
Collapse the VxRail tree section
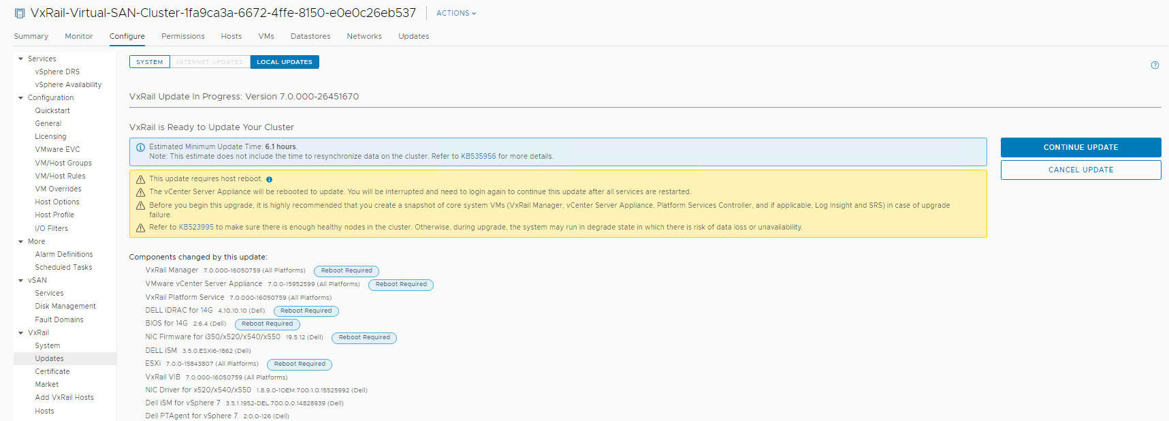pyautogui.click(x=21, y=333)
